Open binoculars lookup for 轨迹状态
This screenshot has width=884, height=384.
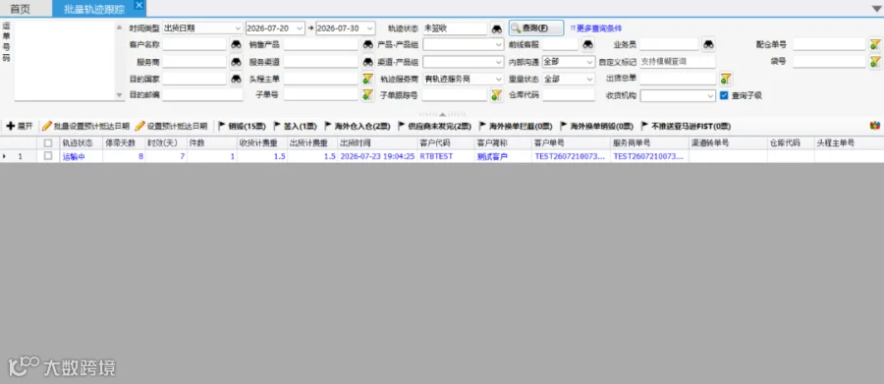point(496,28)
